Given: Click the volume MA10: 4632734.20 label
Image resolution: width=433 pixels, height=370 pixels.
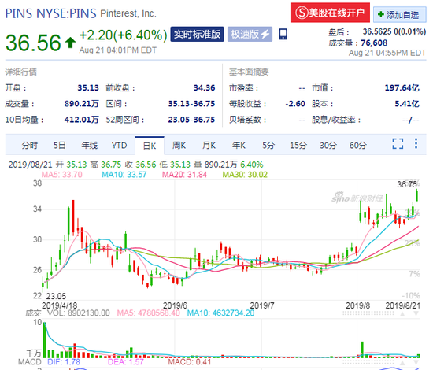Looking at the screenshot, I should (x=220, y=313).
